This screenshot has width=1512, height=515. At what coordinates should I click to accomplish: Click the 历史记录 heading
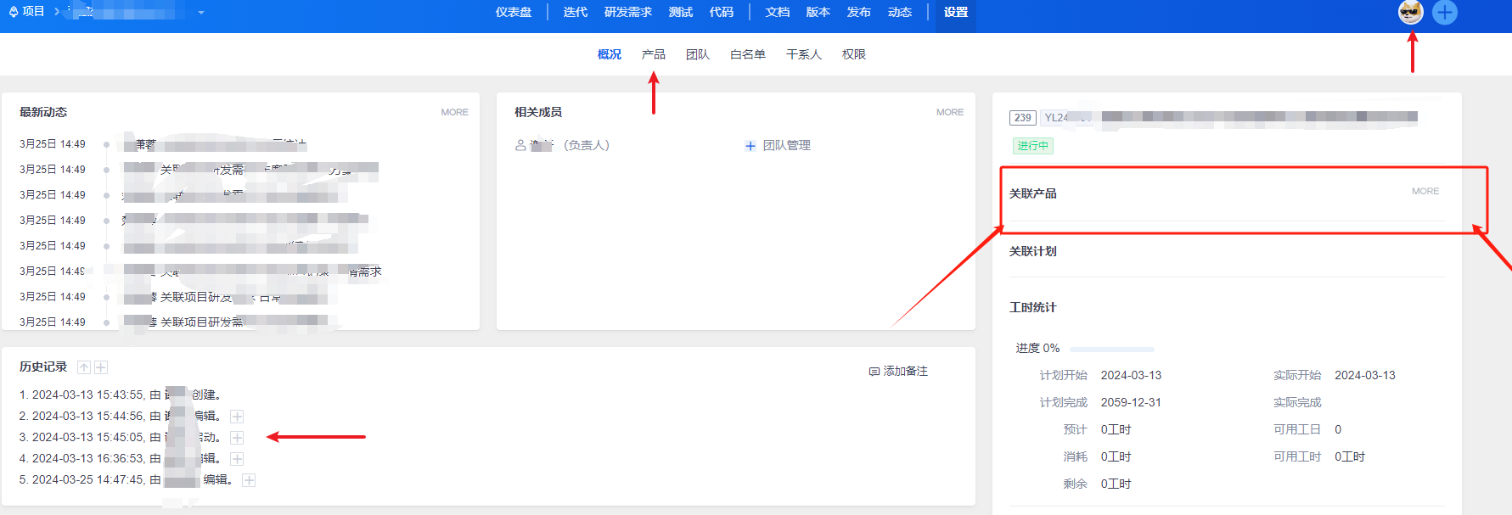43,367
